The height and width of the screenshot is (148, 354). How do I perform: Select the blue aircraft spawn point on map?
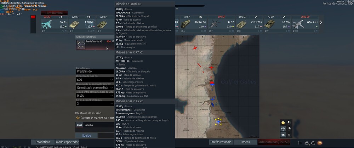(218, 121)
